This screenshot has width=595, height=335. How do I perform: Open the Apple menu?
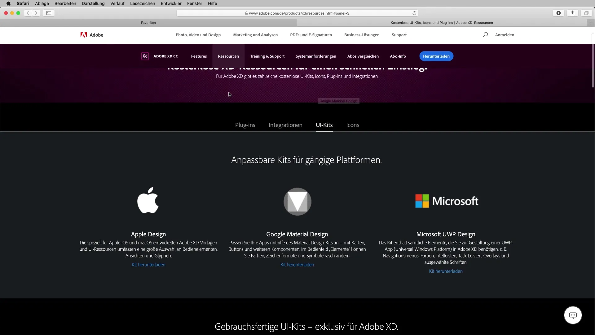[8, 3]
